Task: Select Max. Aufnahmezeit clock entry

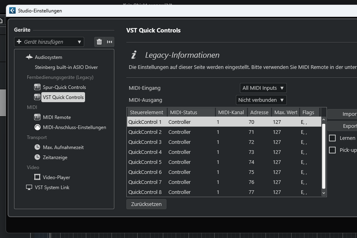Action: (x=63, y=147)
